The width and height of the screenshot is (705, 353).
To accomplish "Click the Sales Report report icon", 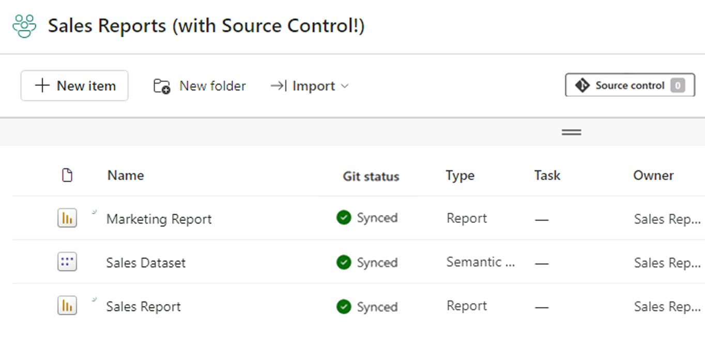I will point(67,306).
